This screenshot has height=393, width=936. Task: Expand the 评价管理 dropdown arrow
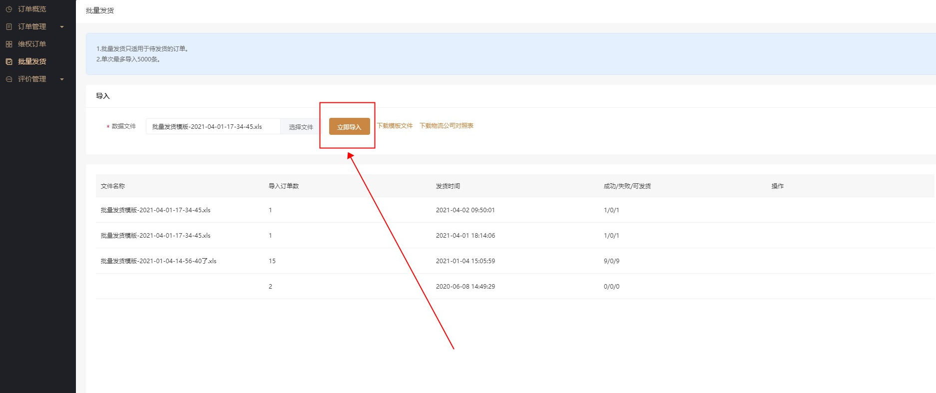[62, 79]
